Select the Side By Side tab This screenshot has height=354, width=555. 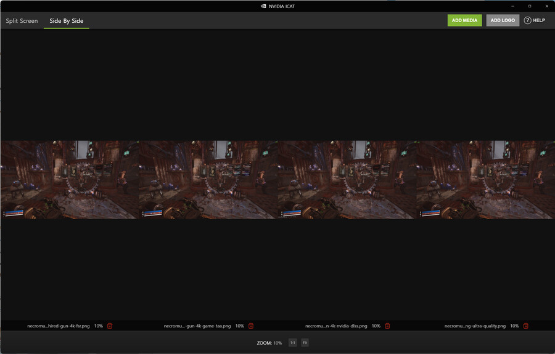[x=67, y=21]
